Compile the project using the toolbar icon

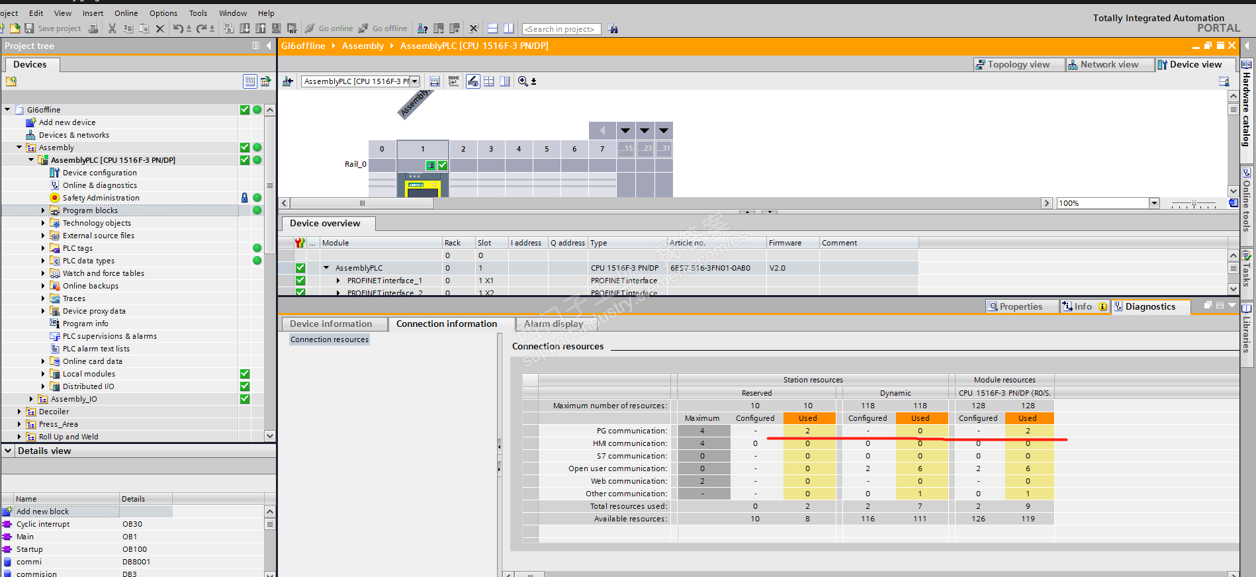coord(228,28)
